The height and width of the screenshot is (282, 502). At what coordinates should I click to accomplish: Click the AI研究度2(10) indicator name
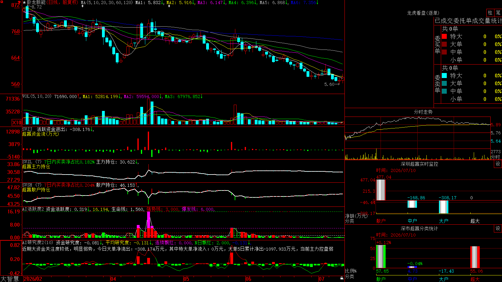tap(38, 243)
